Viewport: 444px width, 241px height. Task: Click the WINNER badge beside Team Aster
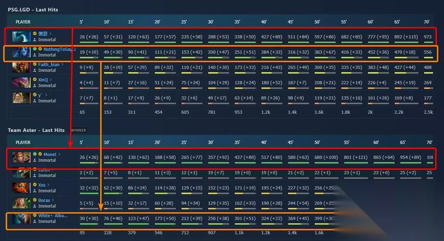point(78,130)
